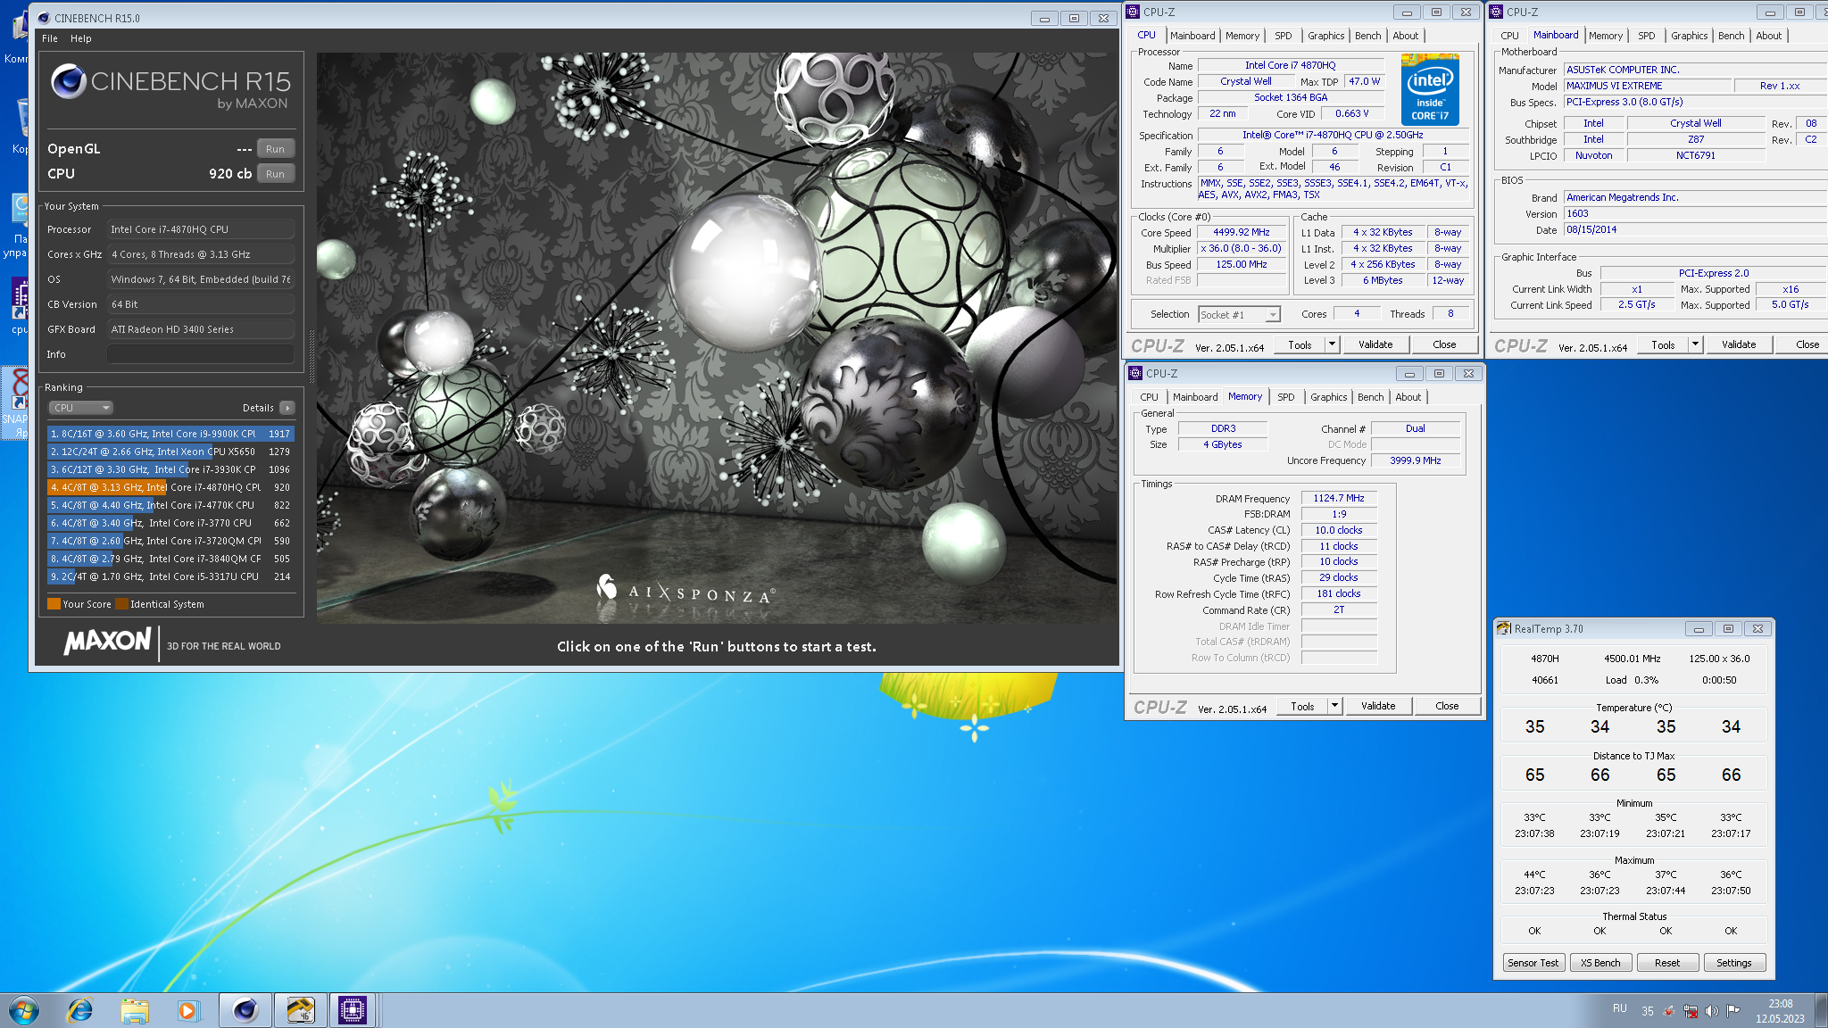Viewport: 1828px width, 1028px height.
Task: Expand the CPU ranking type dropdown
Action: 80,408
